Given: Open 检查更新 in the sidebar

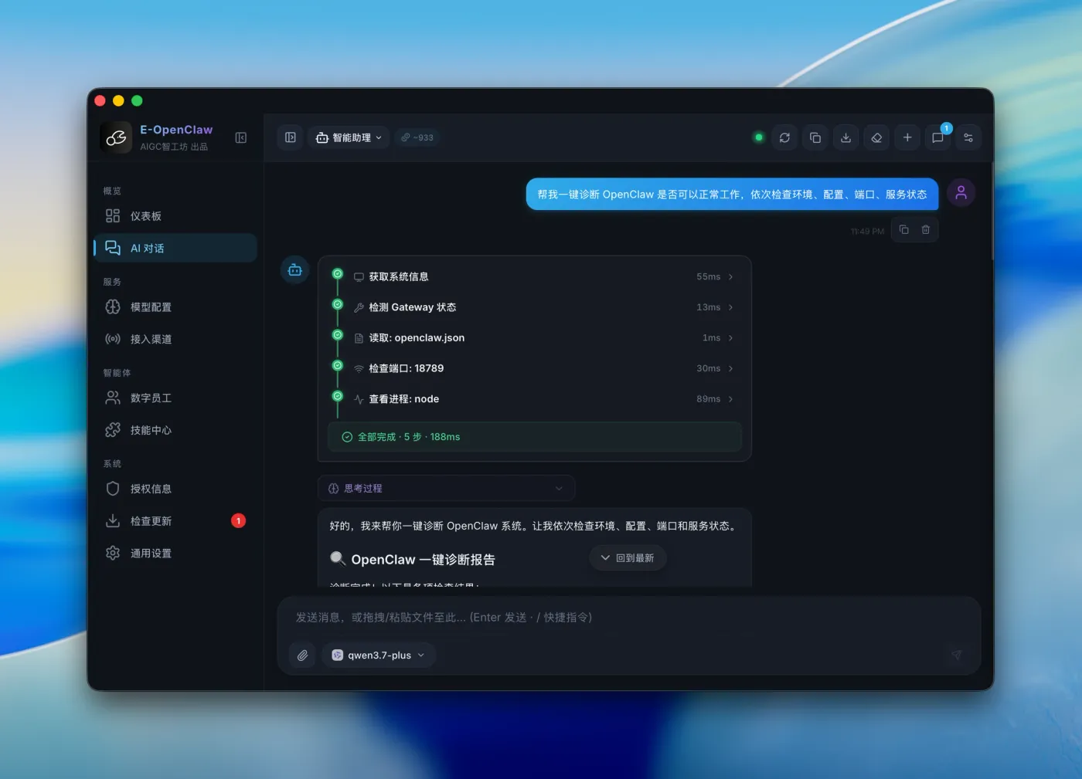Looking at the screenshot, I should (x=175, y=521).
